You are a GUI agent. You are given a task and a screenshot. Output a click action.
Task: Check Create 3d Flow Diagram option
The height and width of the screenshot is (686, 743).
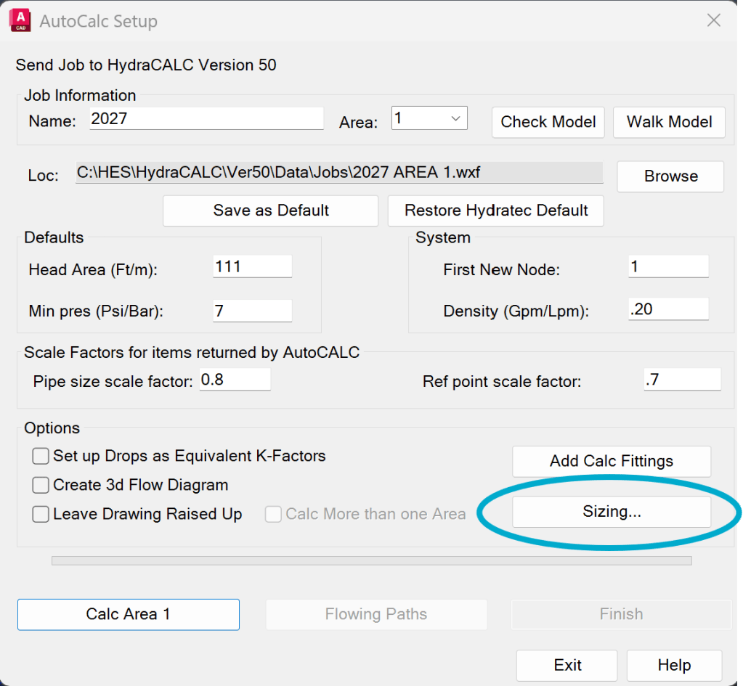click(41, 485)
